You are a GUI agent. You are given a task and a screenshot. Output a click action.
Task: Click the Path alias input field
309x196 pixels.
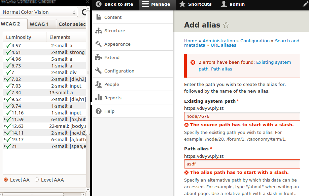click(x=242, y=164)
